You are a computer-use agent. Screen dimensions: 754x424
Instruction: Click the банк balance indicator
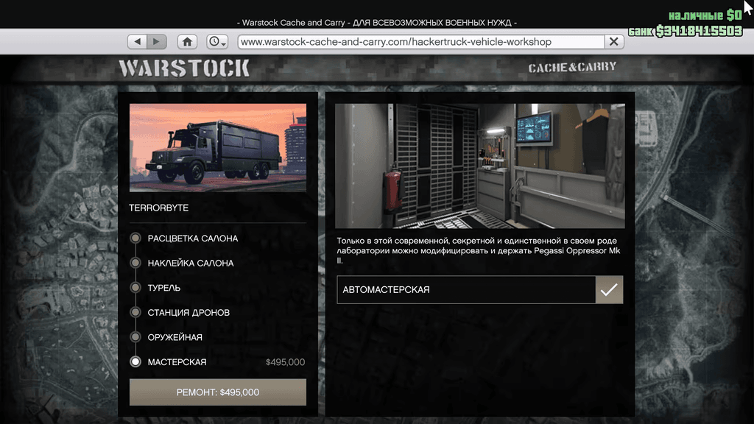tap(686, 31)
